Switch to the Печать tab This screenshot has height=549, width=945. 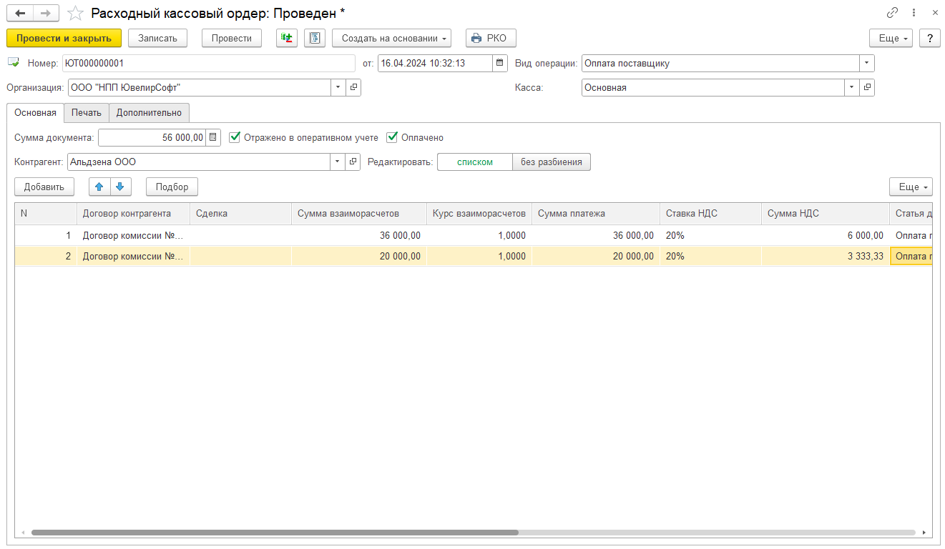pos(87,112)
